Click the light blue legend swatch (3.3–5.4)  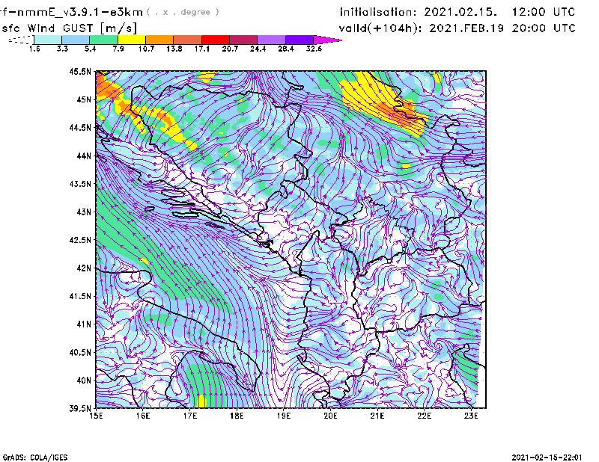coord(76,40)
